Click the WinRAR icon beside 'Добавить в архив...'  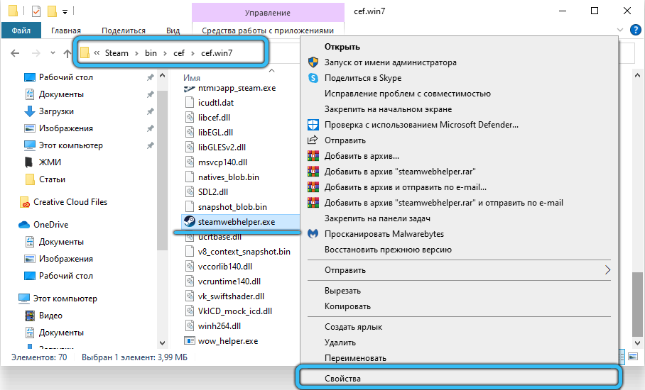[x=313, y=156]
